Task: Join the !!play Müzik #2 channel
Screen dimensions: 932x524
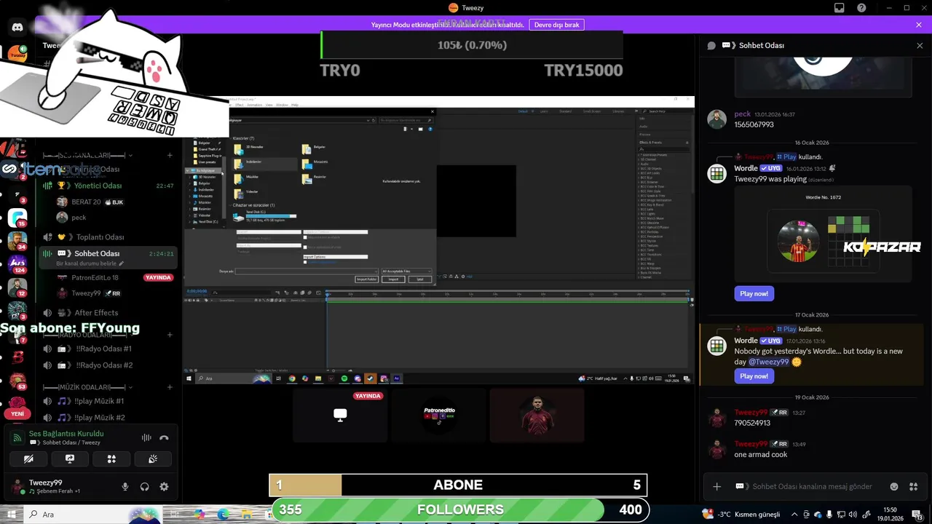Action: pyautogui.click(x=108, y=418)
